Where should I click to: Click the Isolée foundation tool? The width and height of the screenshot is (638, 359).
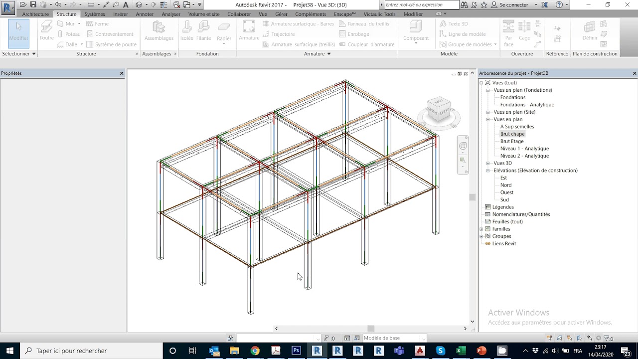[x=187, y=30]
